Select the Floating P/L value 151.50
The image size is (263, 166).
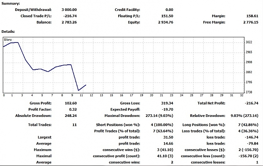pos(167,16)
